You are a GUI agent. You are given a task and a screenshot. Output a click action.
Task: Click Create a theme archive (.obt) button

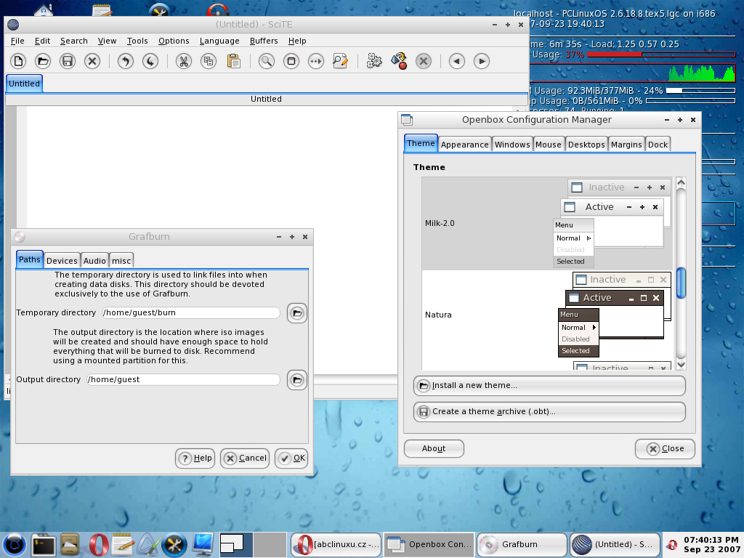[549, 412]
